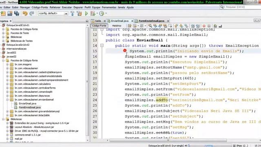Screen dimensions: 261x147
Task: Open the Refatorar menu
Action: tap(55, 7)
